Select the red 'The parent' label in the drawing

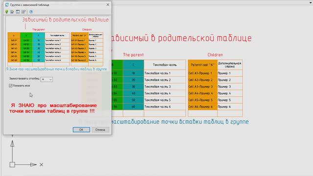134,55
